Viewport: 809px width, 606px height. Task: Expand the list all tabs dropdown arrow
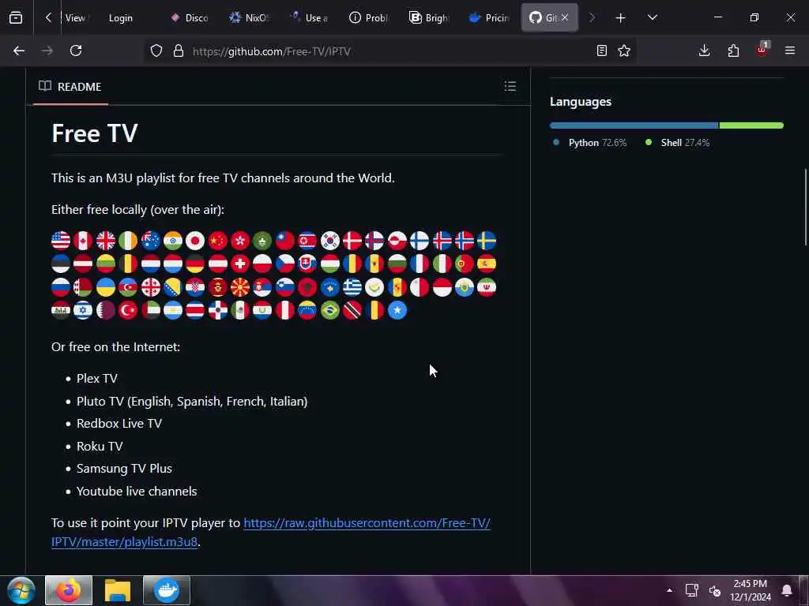(652, 17)
